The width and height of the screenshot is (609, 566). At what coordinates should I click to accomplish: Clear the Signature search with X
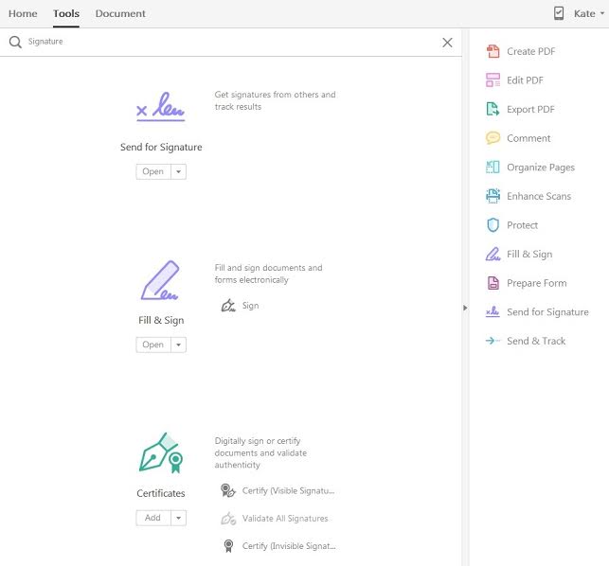pyautogui.click(x=447, y=43)
